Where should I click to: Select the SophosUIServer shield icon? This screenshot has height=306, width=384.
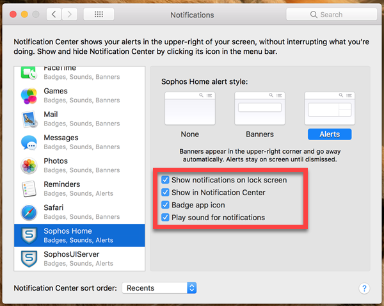[x=29, y=258]
